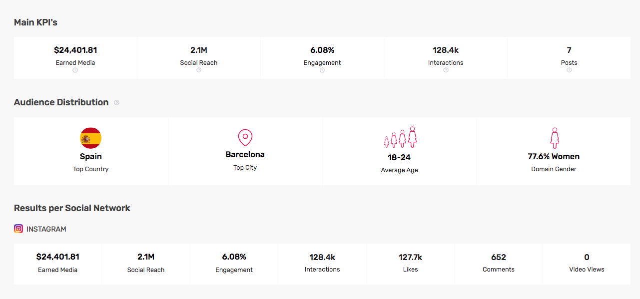The image size is (640, 299).
Task: Click the 18-24 Average Age value
Action: (399, 157)
